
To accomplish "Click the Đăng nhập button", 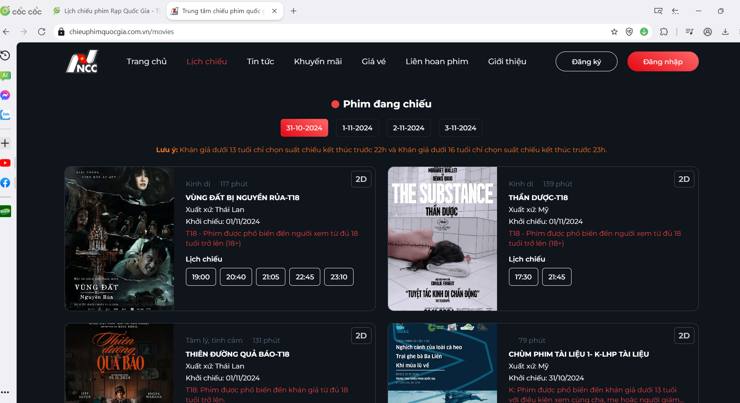I will coord(663,61).
